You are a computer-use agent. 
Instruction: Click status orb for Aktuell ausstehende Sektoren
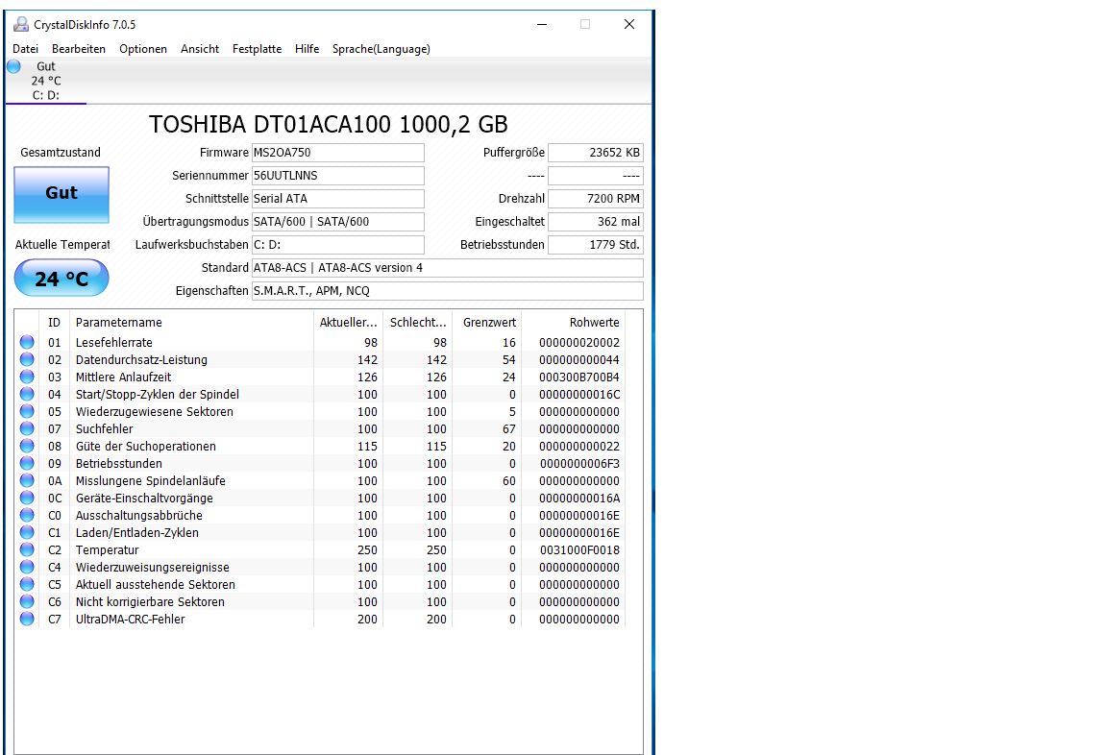click(x=27, y=584)
